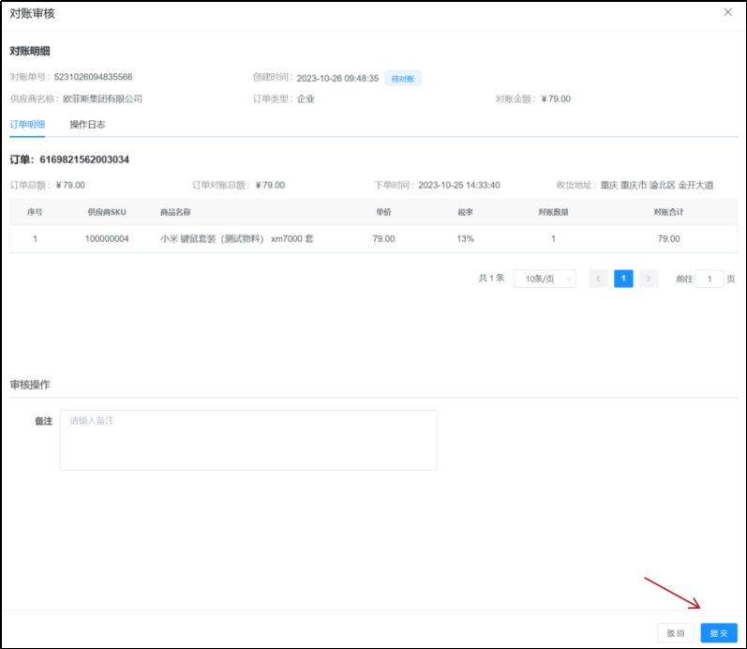Go to previous page arrow
The height and width of the screenshot is (649, 747).
[599, 279]
